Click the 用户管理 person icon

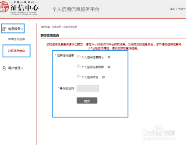pyautogui.click(x=4, y=68)
